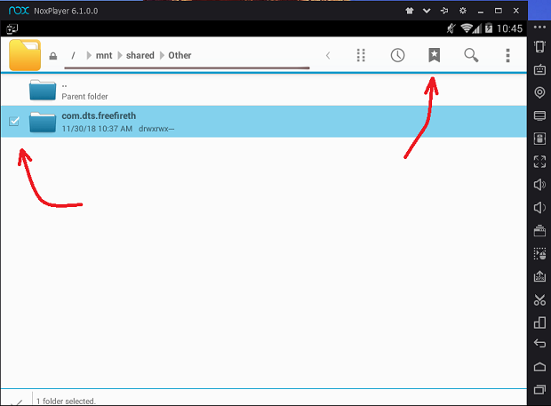The height and width of the screenshot is (406, 551).
Task: Open Nox multi-instance icon
Action: point(539,322)
